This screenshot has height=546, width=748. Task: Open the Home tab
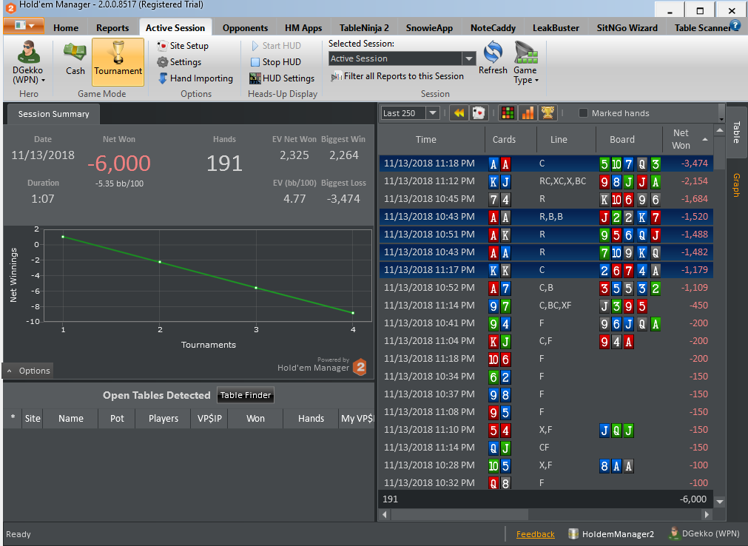[66, 27]
